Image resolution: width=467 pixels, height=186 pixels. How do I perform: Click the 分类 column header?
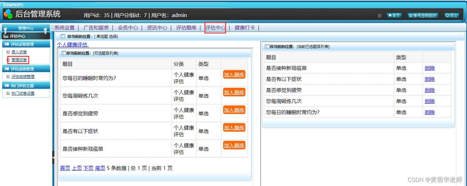tap(179, 64)
